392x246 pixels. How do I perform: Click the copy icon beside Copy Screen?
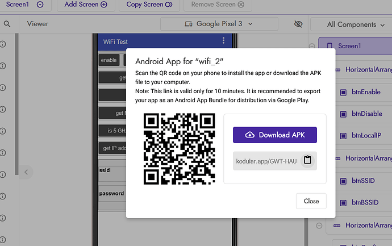click(169, 5)
